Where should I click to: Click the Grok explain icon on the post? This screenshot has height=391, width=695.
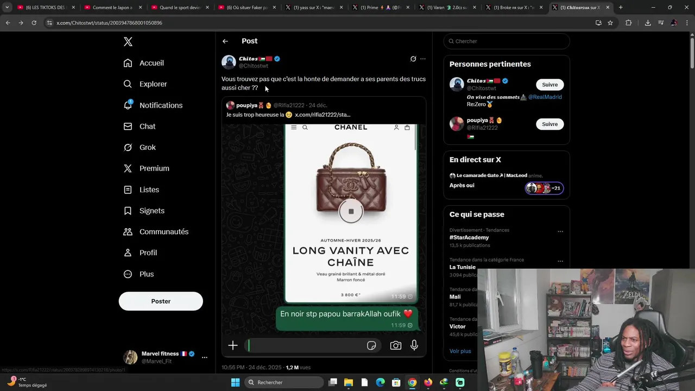pyautogui.click(x=413, y=59)
